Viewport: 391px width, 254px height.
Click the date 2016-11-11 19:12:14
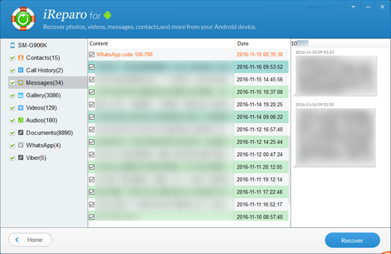click(259, 179)
